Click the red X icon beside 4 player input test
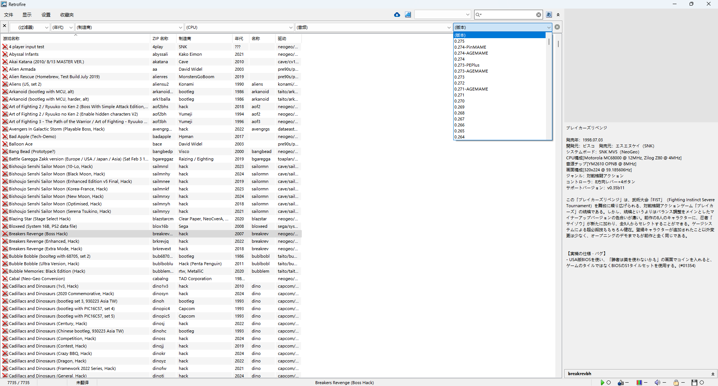718x386 pixels. coord(5,47)
